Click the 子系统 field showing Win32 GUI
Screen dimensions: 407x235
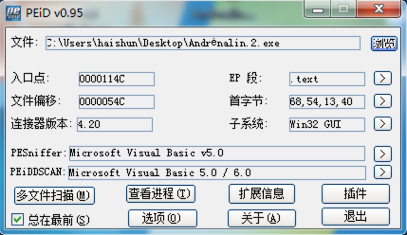[x=327, y=125]
